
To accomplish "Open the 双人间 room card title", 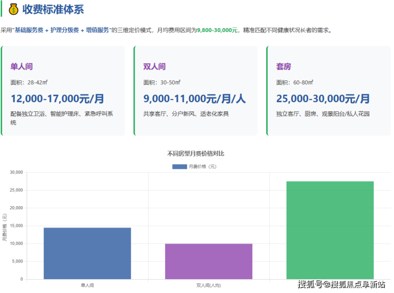I will (154, 67).
